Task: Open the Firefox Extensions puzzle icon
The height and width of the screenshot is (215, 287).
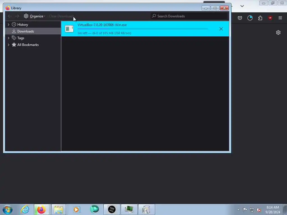Action: pos(260,18)
